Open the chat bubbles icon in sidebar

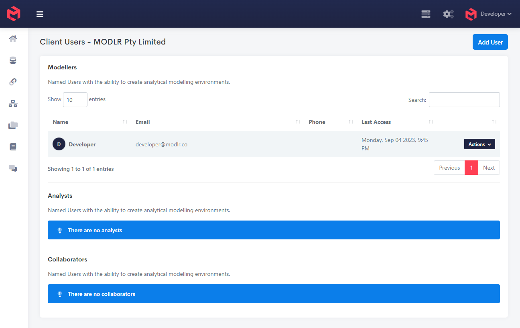(13, 168)
